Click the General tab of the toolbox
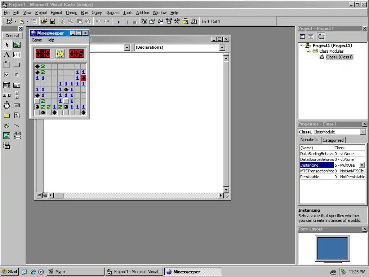This screenshot has width=369, height=277. 12,36
